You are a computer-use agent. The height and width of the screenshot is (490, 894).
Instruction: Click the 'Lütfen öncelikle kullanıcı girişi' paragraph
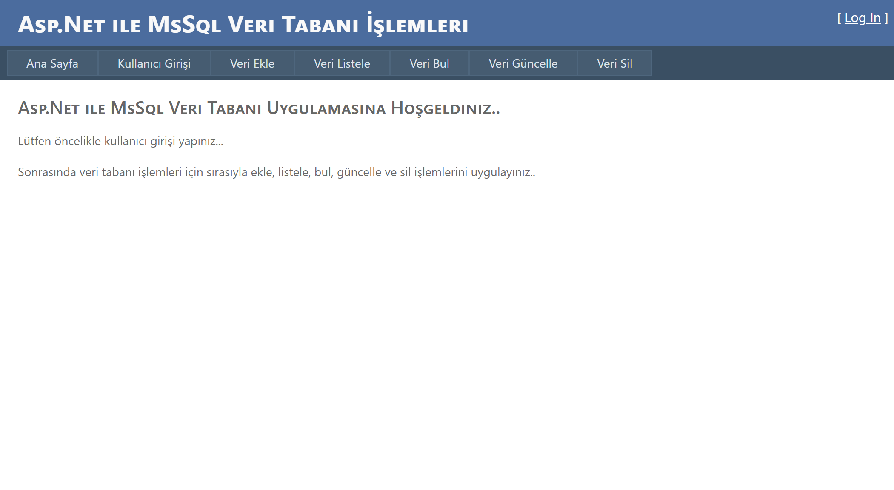point(120,141)
